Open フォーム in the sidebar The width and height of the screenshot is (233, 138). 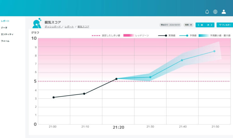5,41
